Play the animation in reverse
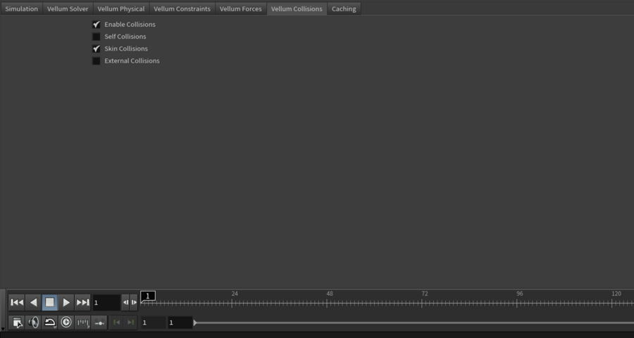634x338 pixels. [34, 302]
